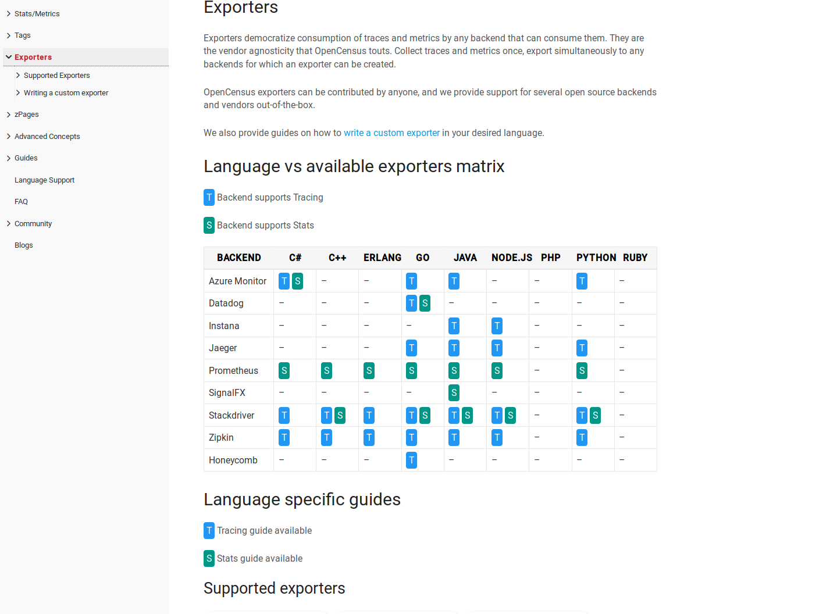Select Prometheus Stats badge in Erlang column
The width and height of the screenshot is (830, 614).
coord(369,370)
